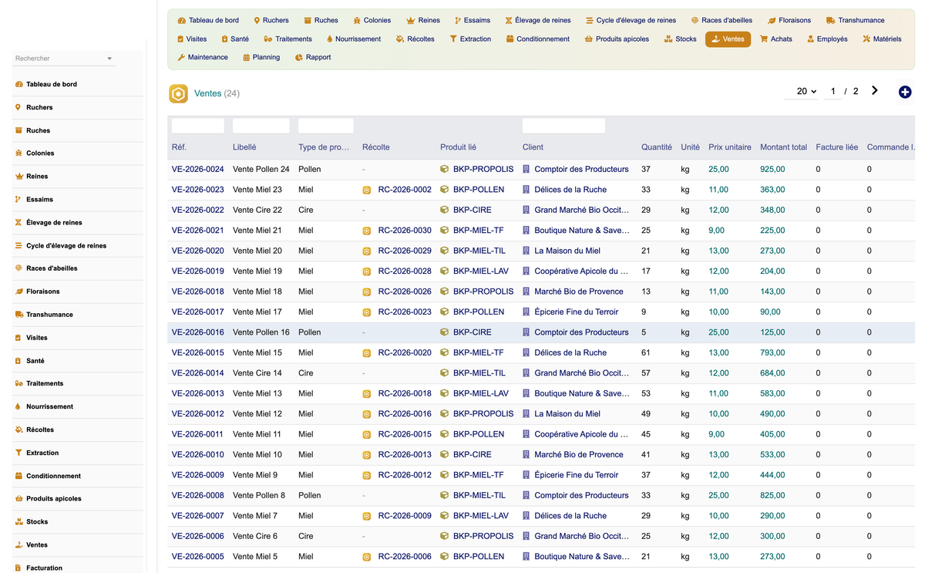Click the Floraisons leaf icon in sidebar

pos(18,292)
